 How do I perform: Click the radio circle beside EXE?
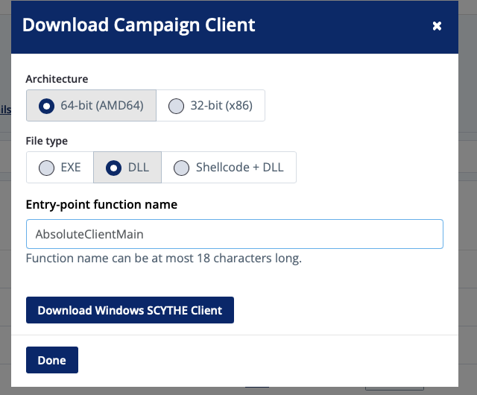[46, 168]
